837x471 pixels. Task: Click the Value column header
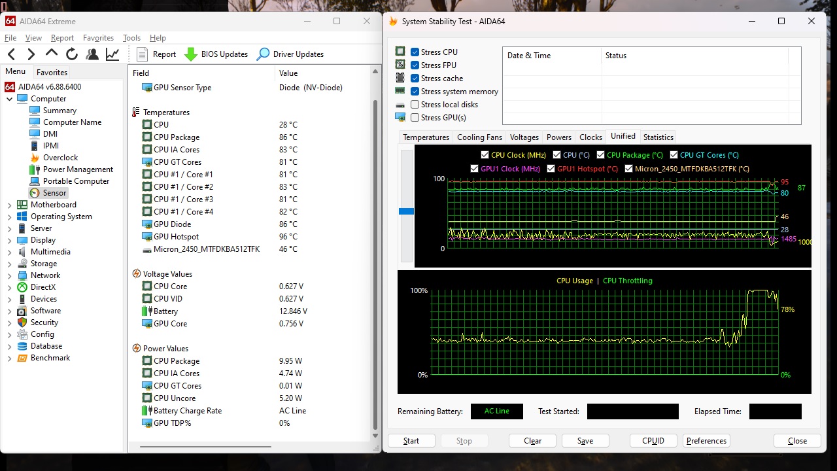click(324, 73)
